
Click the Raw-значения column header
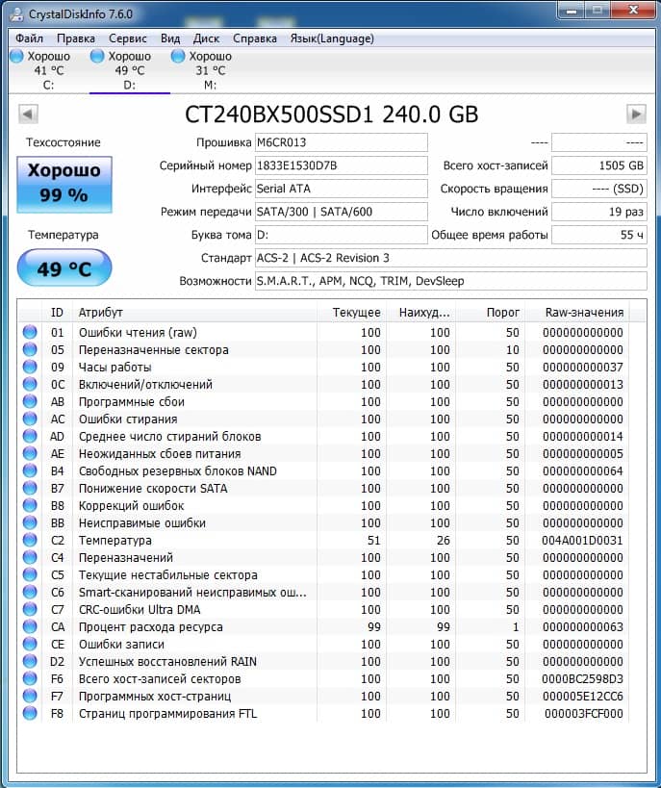pyautogui.click(x=577, y=312)
